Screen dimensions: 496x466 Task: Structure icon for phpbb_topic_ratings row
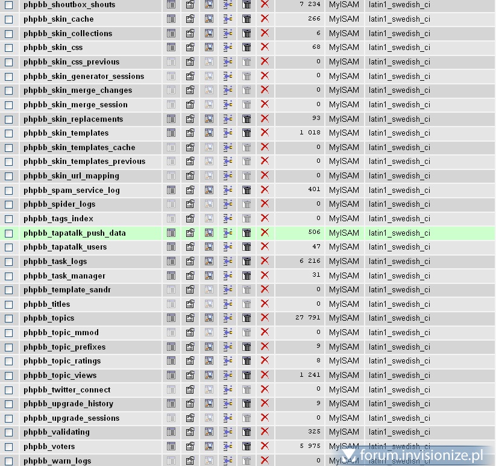[190, 361]
